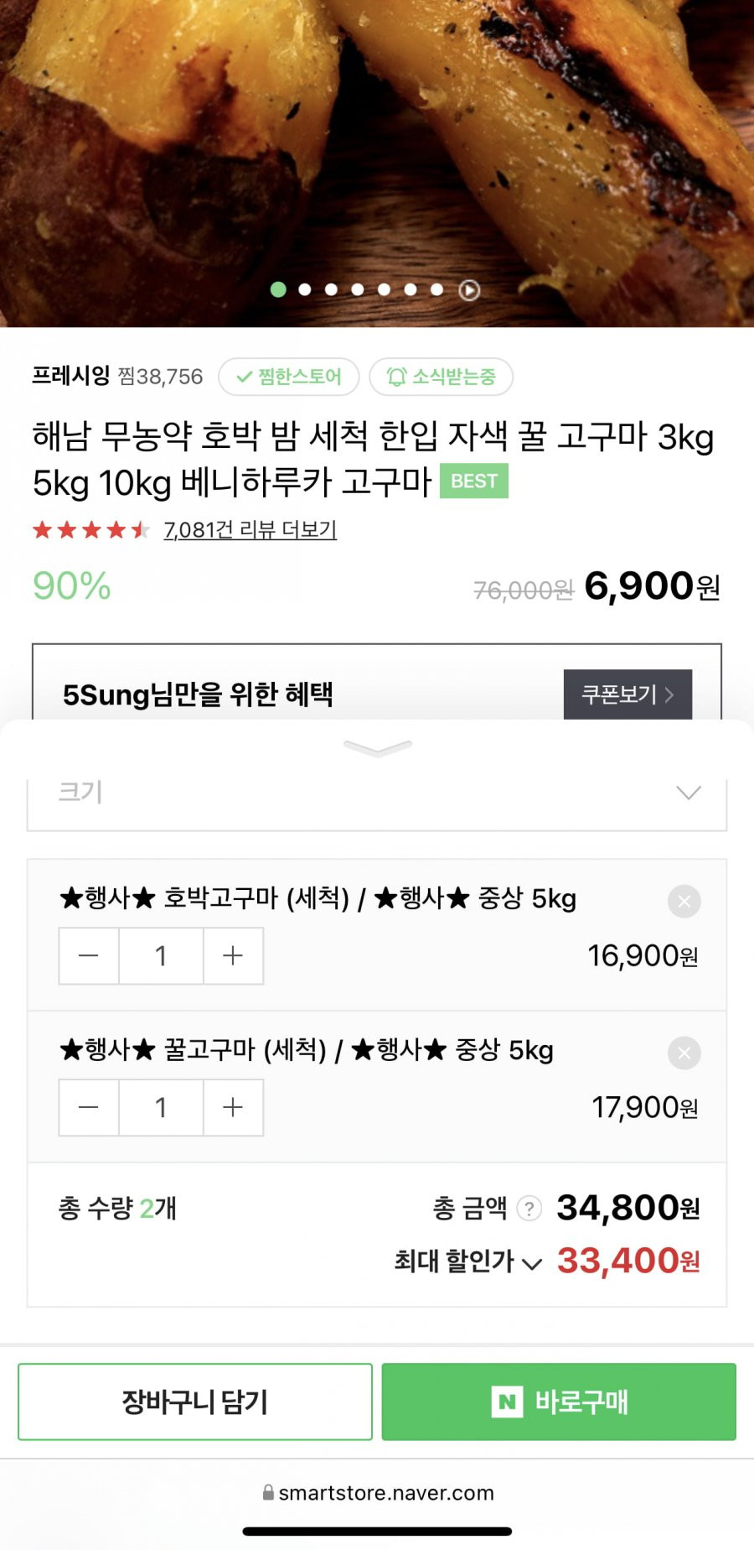Remove the 꿀고구마 5kg option
Image resolution: width=754 pixels, height=1550 pixels.
pyautogui.click(x=684, y=1053)
